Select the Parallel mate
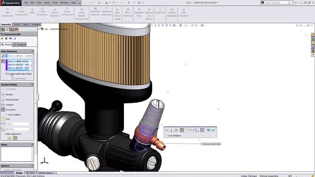Image resolution: width=315 pixels, height=177 pixels. (3, 94)
